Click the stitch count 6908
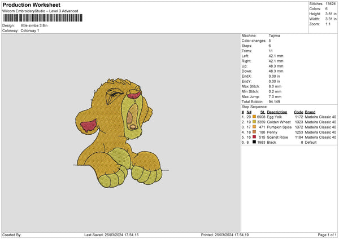 (x=261, y=117)
